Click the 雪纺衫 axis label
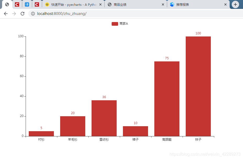The height and width of the screenshot is (159, 243). pos(104,140)
